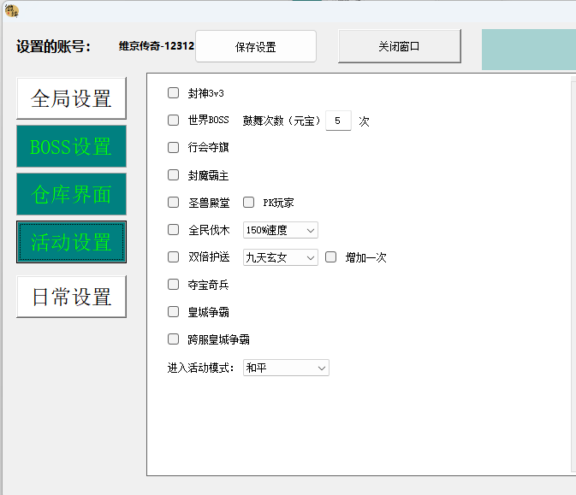Open the 和平 activity mode dropdown
576x495 pixels.
(x=286, y=368)
